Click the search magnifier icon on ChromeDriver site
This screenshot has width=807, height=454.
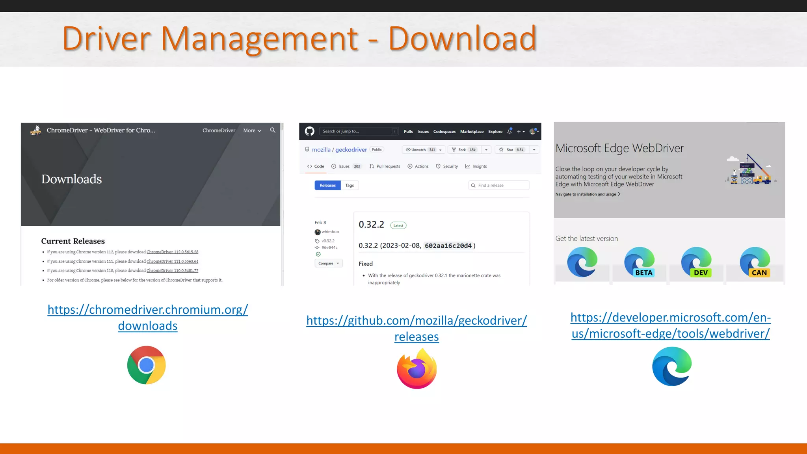pos(273,130)
